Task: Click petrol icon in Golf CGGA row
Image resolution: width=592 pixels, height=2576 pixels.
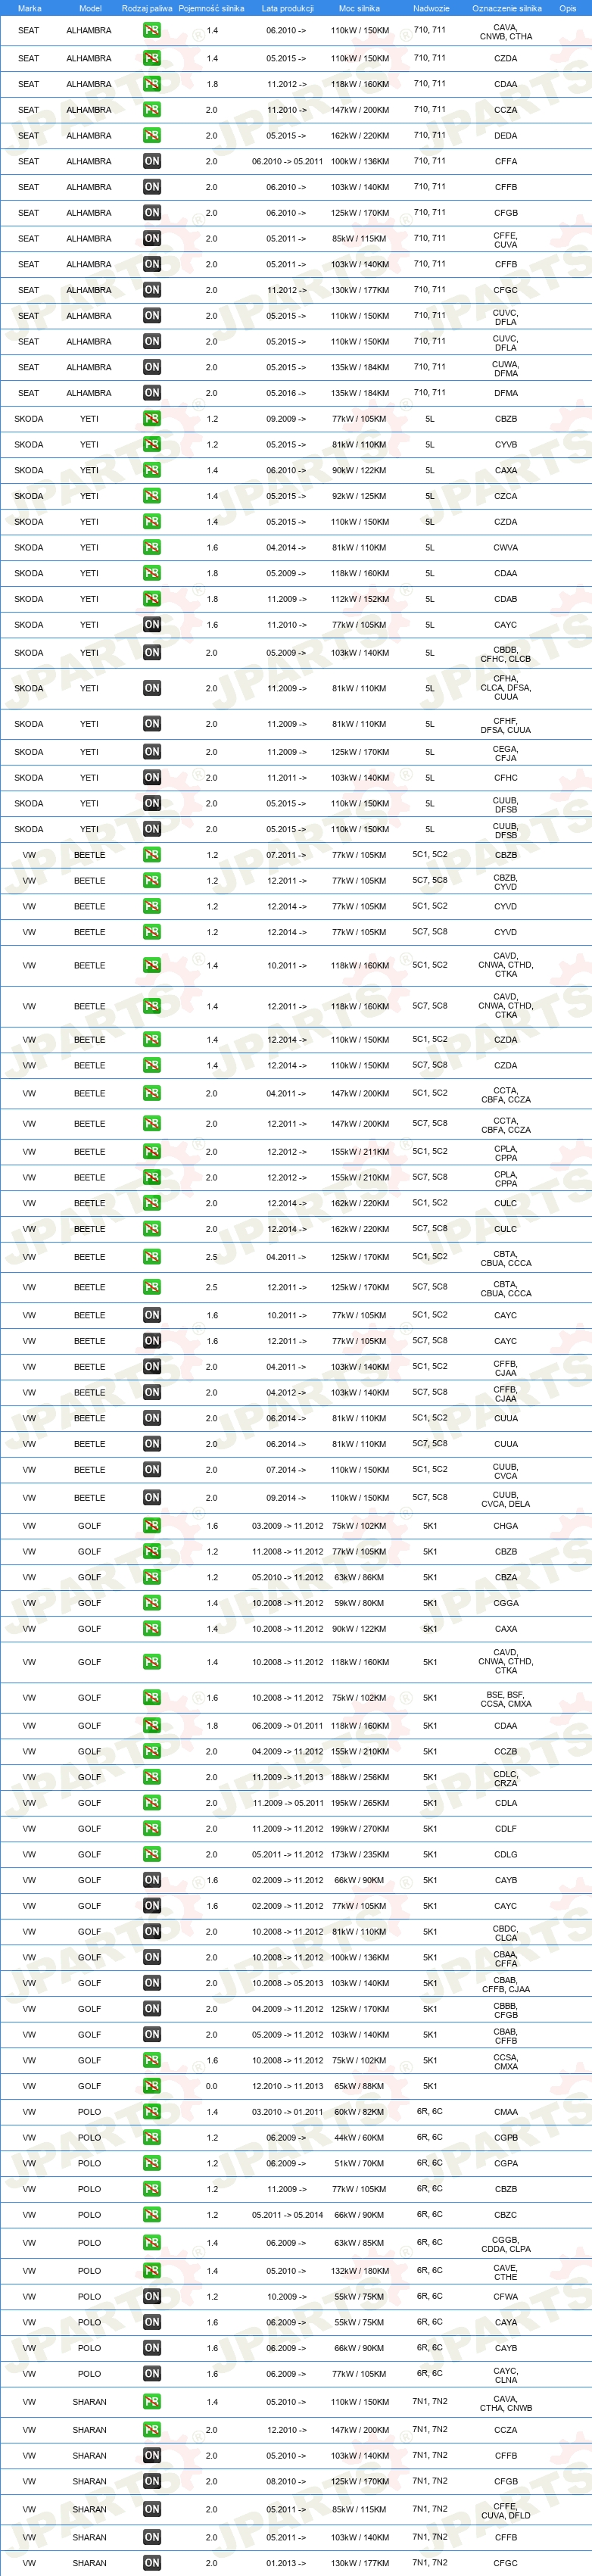Action: click(151, 1603)
